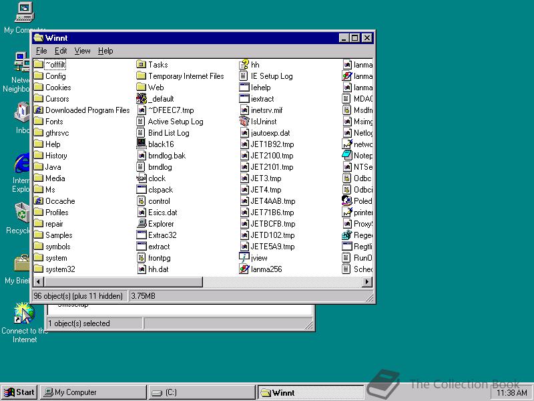The width and height of the screenshot is (534, 401).
Task: Select the Fonts folder icon
Action: [39, 122]
